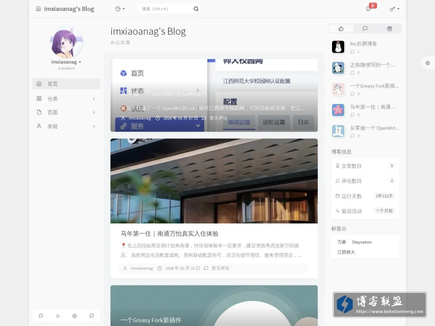Click the sidebar bottom comment icon

41,316
